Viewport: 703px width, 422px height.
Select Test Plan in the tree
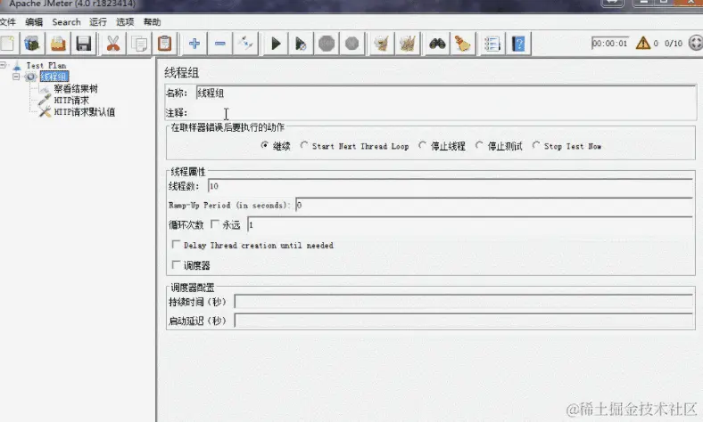pyautogui.click(x=45, y=65)
